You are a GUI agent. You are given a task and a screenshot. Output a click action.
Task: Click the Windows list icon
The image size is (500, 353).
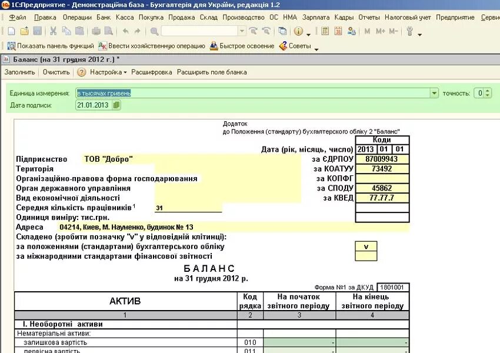point(282,31)
